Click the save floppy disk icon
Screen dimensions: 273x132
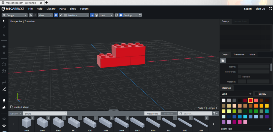[x=140, y=15]
